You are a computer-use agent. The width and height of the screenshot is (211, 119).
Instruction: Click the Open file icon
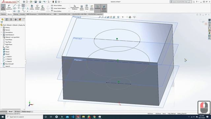click(x=31, y=2)
